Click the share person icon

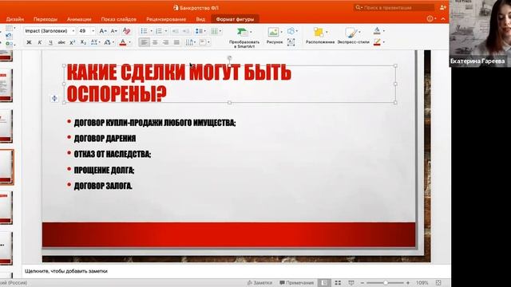click(442, 7)
